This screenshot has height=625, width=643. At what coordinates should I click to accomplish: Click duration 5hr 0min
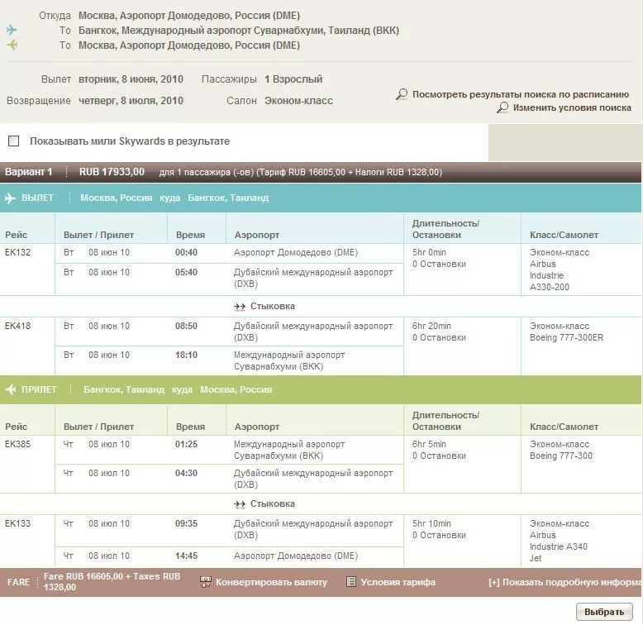[429, 252]
